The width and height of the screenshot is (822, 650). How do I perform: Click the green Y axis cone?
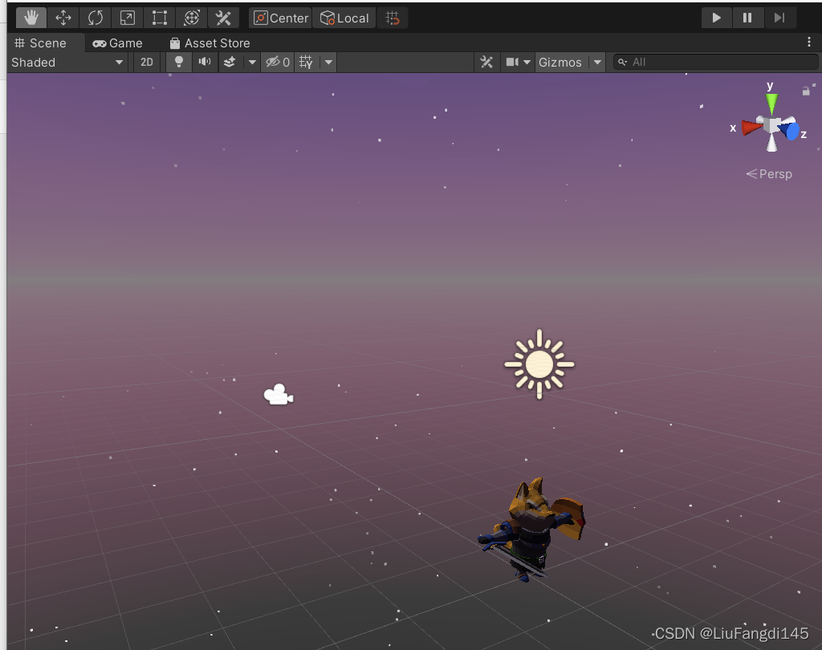point(771,104)
